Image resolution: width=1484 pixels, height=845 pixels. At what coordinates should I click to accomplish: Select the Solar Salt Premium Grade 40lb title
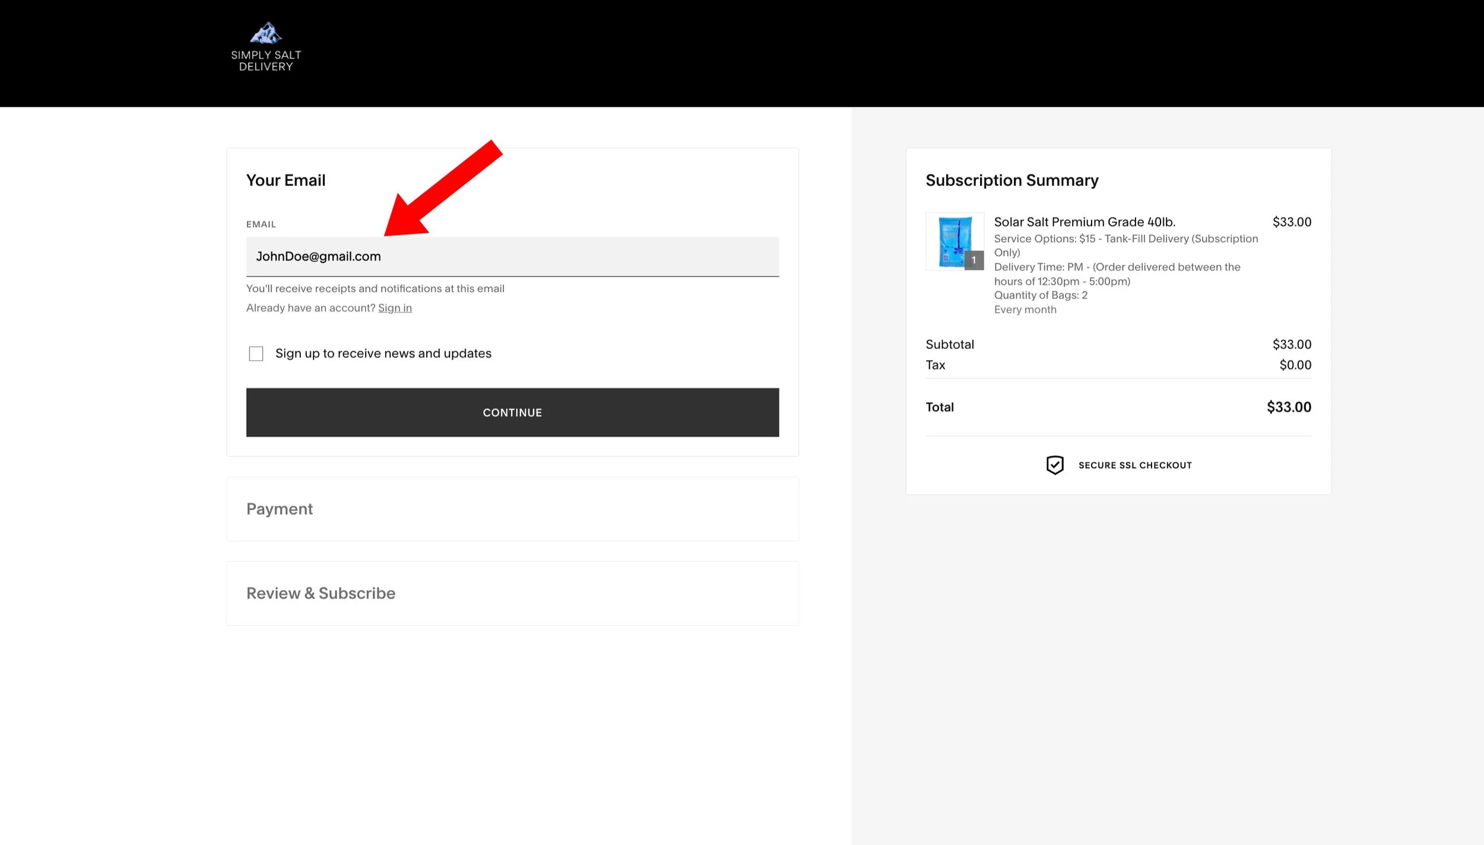1085,221
